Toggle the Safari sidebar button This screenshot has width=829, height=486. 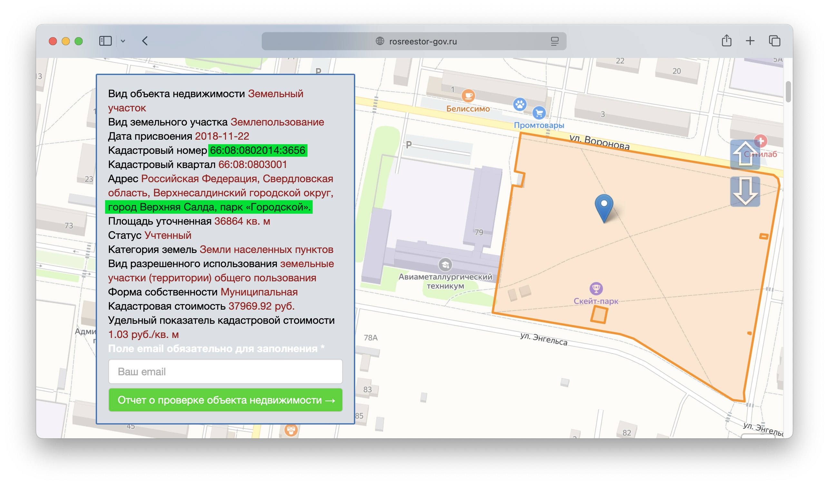105,41
